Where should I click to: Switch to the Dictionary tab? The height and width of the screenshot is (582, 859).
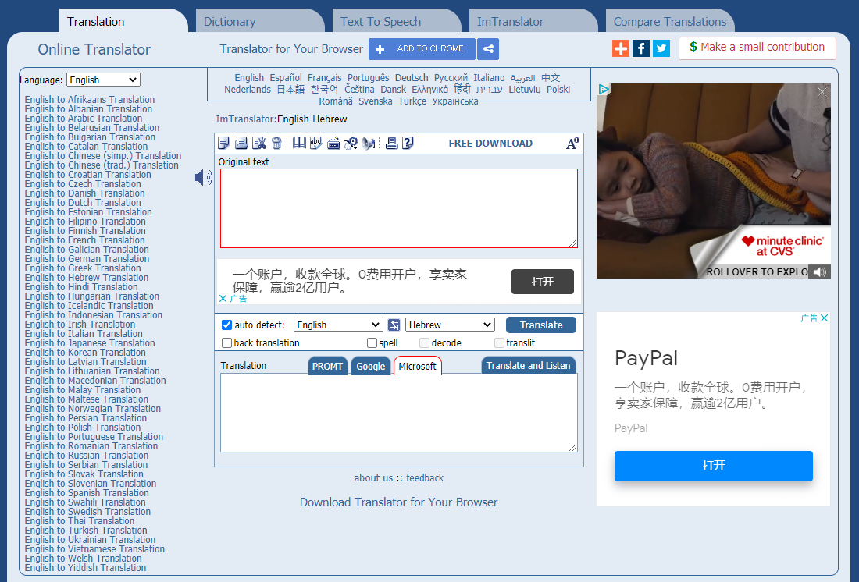click(258, 21)
